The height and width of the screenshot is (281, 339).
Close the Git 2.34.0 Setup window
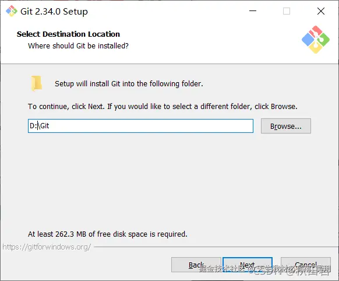(321, 11)
